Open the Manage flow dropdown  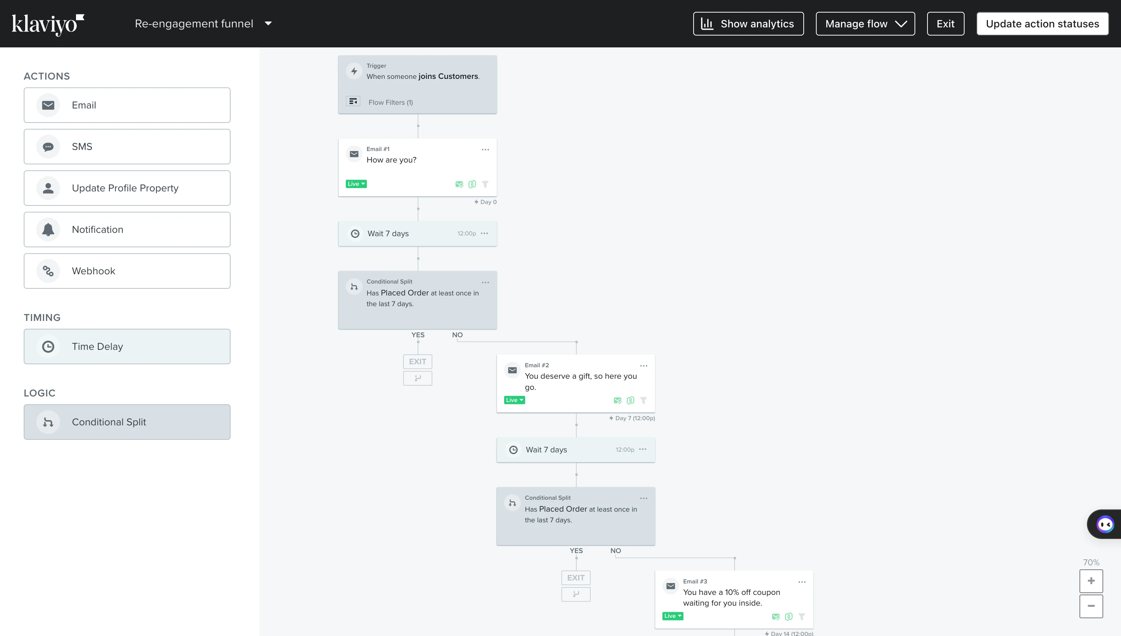click(865, 24)
